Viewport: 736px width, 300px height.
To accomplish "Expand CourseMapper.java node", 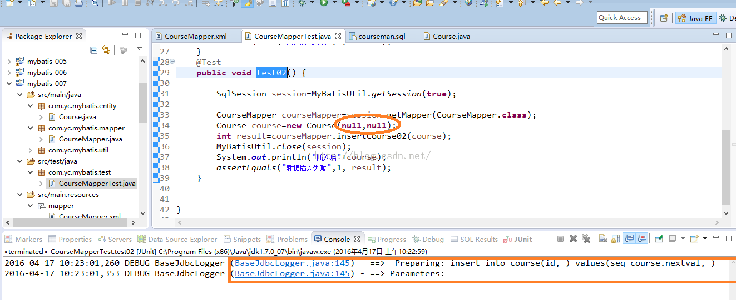I will click(x=41, y=139).
